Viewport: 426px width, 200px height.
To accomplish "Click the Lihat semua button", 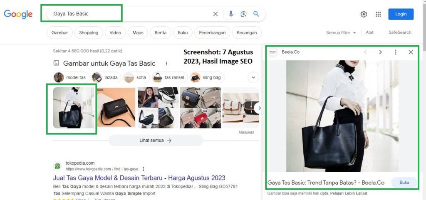I will [x=156, y=141].
